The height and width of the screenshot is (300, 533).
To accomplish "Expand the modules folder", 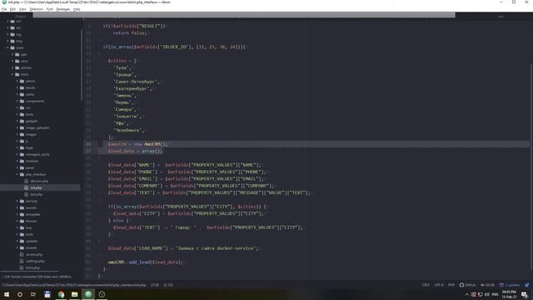I will point(17,161).
